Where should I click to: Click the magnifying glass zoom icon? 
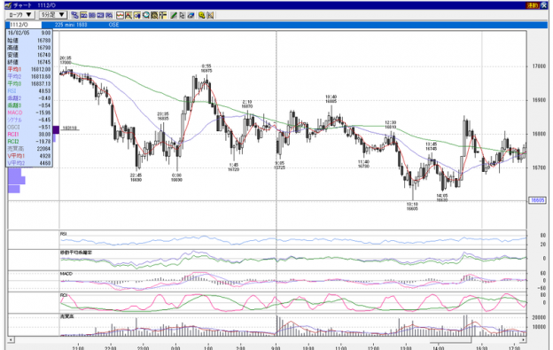(146, 15)
